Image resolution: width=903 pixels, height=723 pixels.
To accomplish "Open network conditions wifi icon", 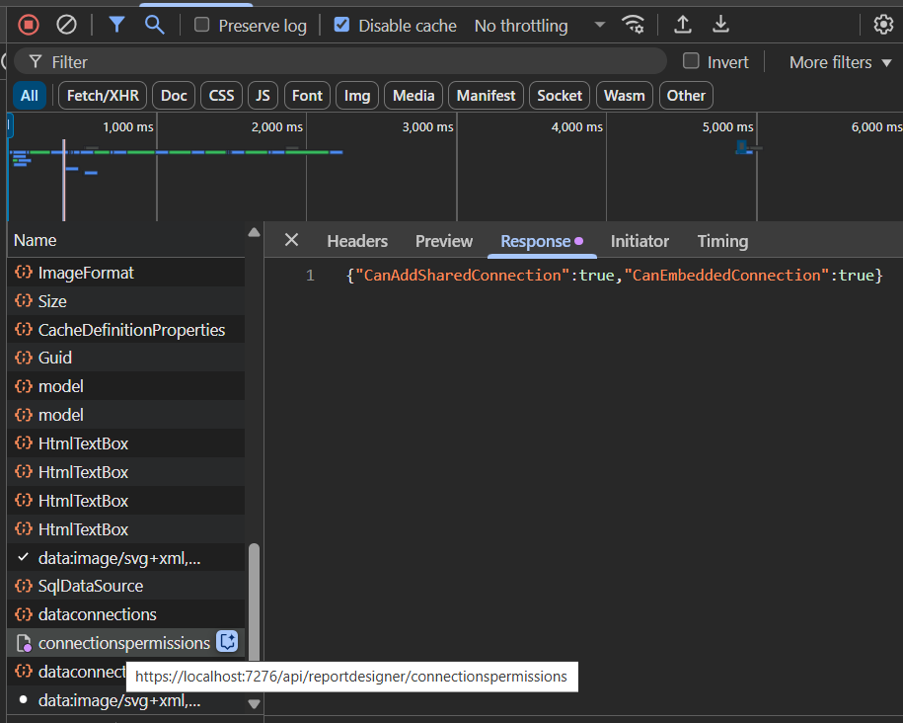I will tap(633, 25).
